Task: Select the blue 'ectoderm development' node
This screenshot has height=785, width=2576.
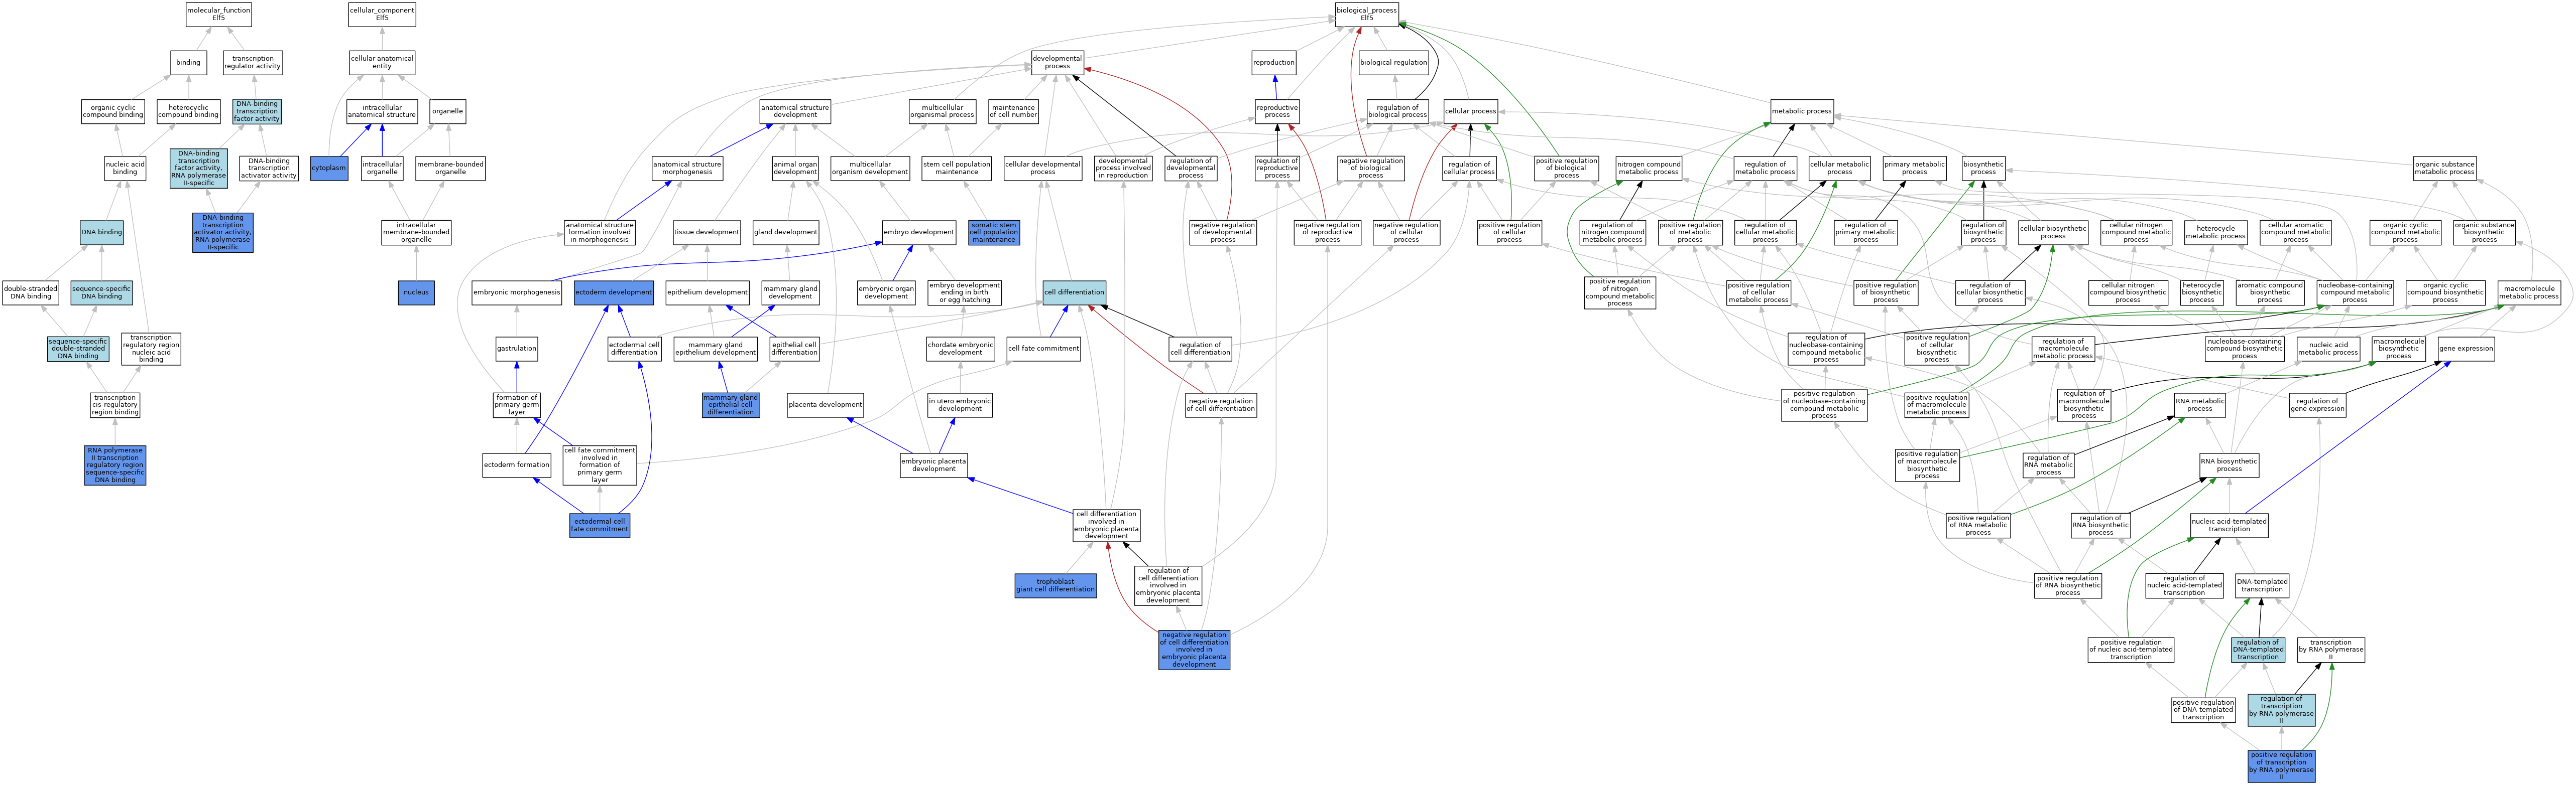Action: [x=613, y=292]
